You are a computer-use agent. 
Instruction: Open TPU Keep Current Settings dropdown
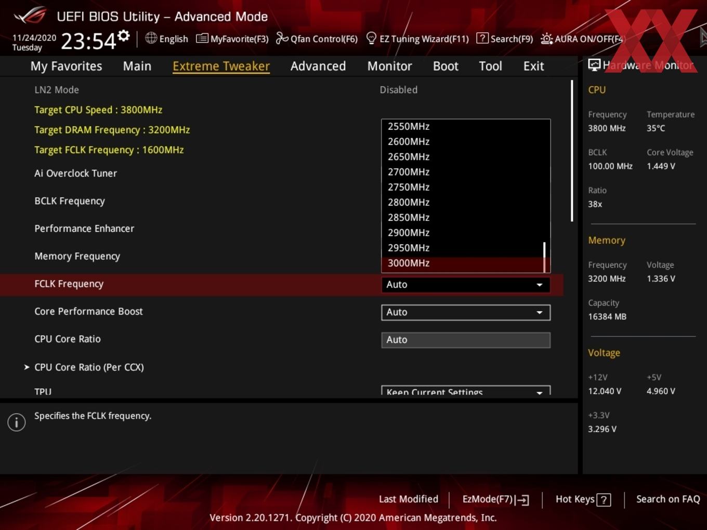(x=466, y=391)
